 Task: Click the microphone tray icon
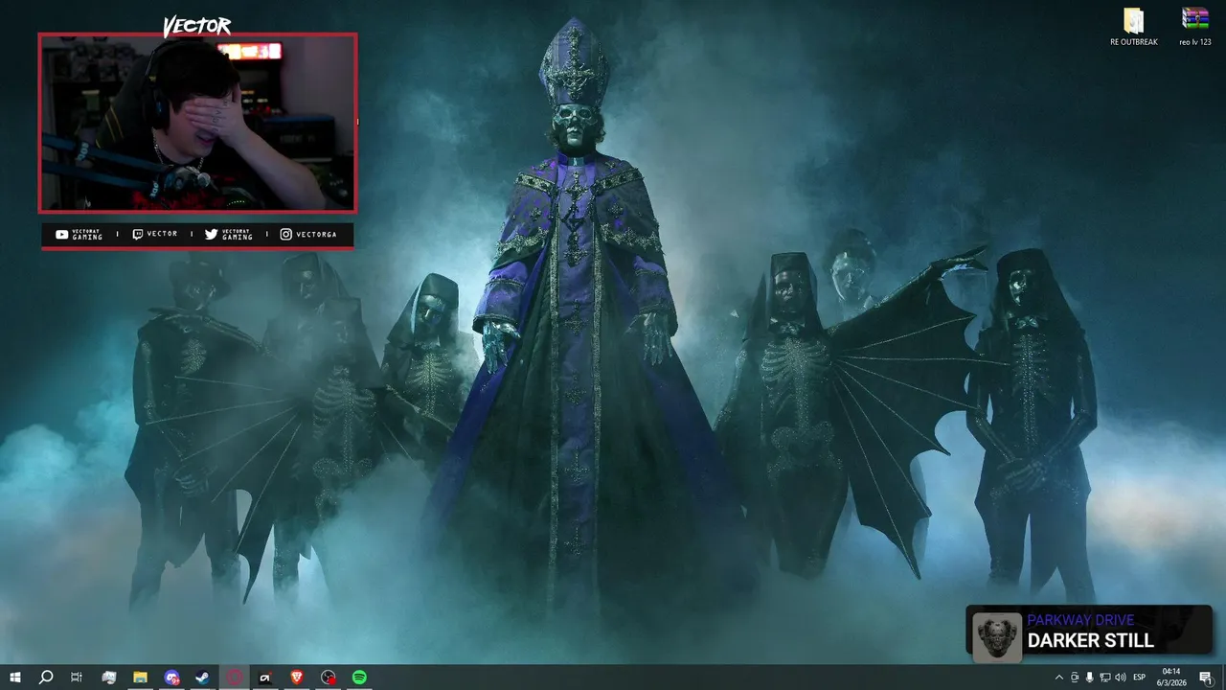[x=1090, y=678]
